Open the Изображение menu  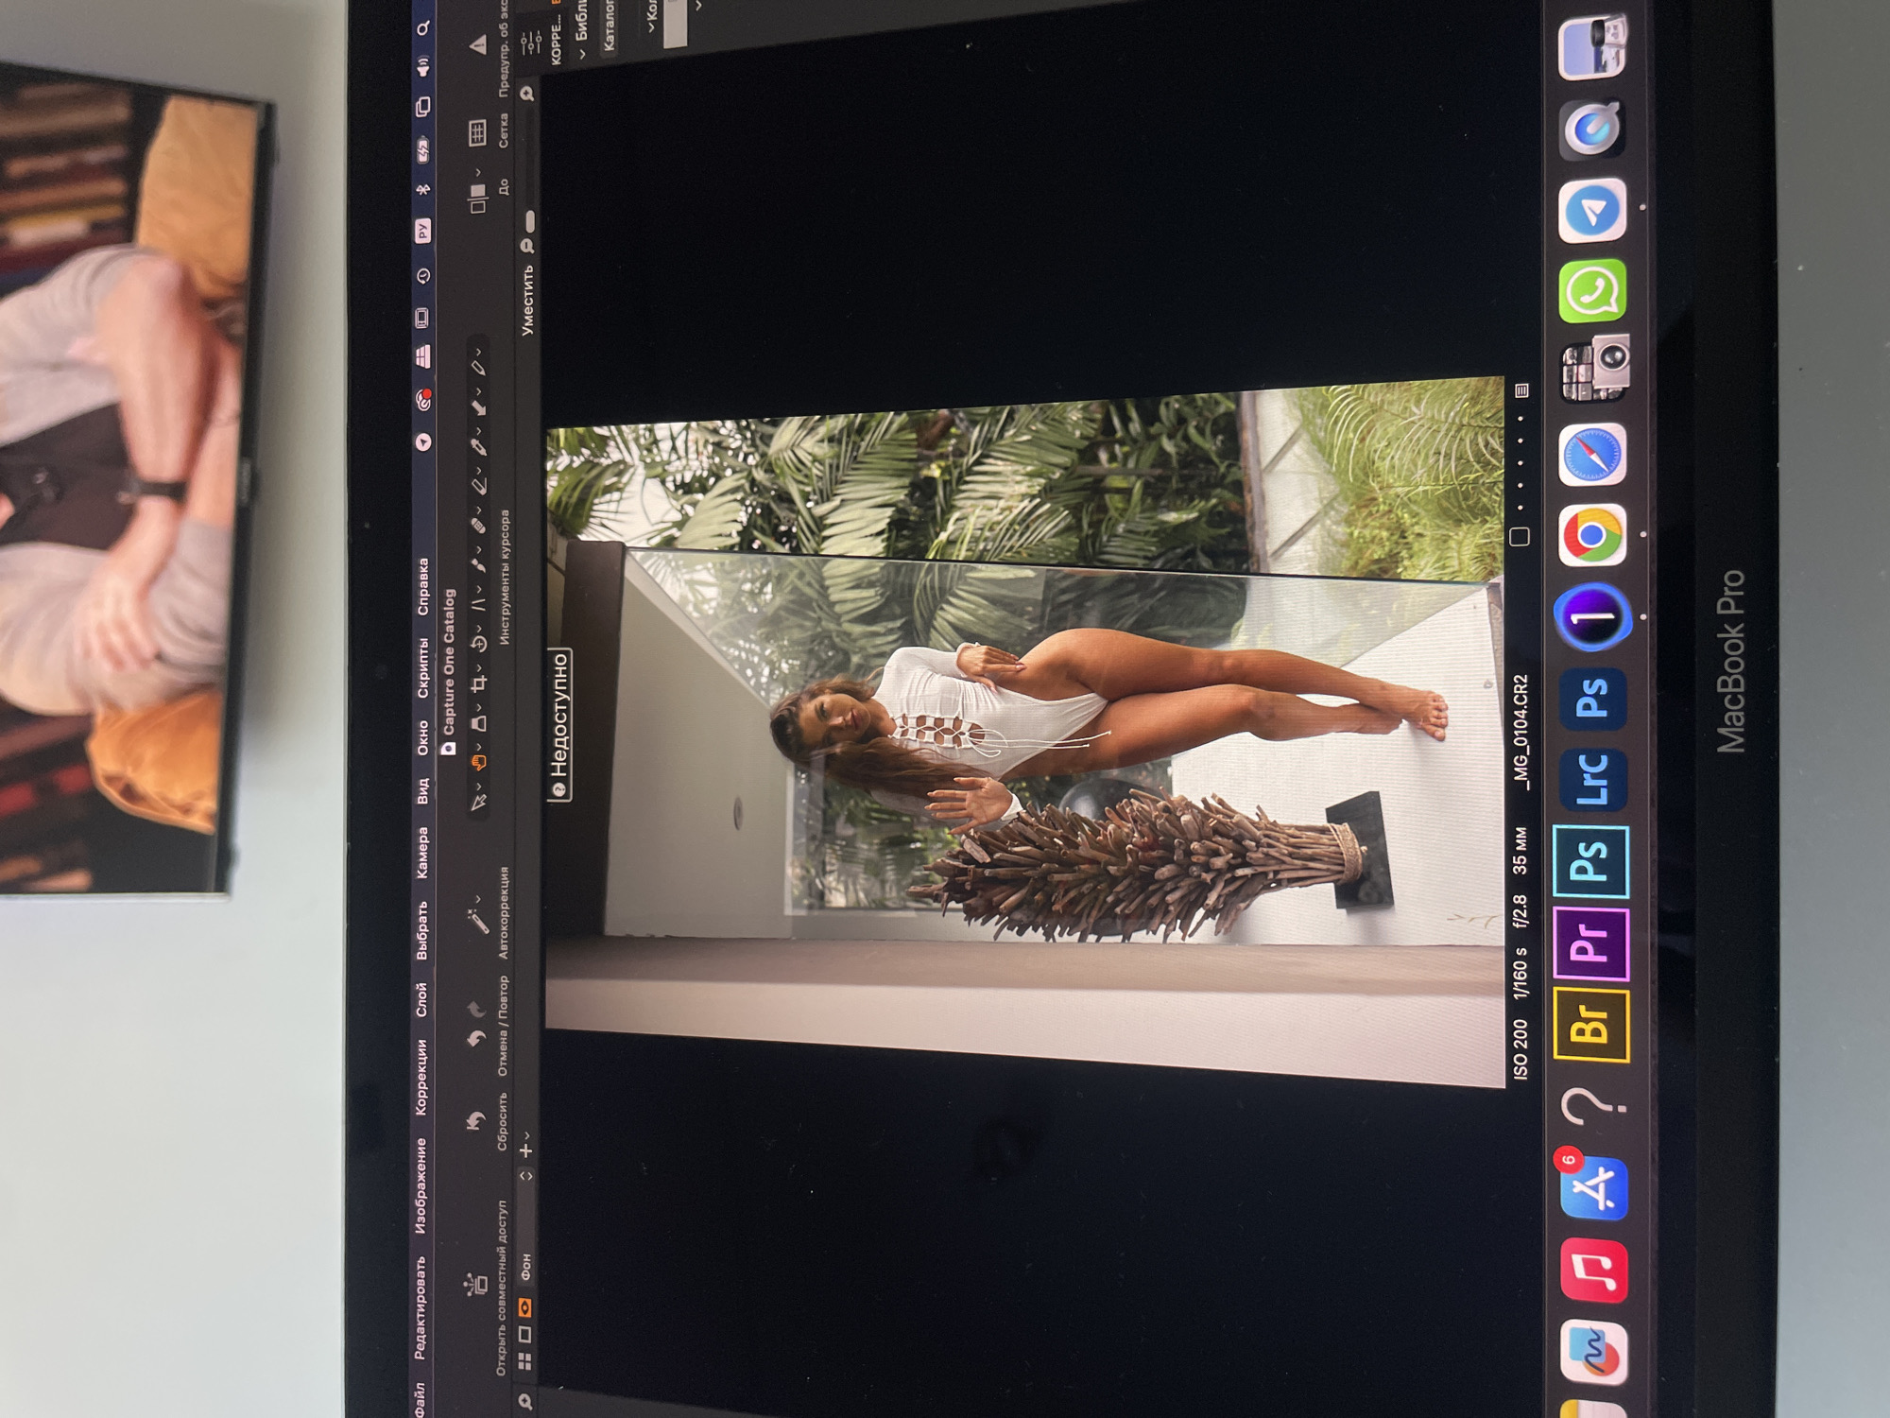(x=421, y=1185)
